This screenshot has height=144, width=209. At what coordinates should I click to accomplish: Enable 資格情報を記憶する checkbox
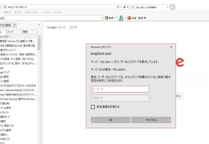tap(93, 107)
